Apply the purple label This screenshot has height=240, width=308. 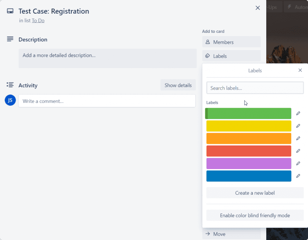click(x=249, y=163)
